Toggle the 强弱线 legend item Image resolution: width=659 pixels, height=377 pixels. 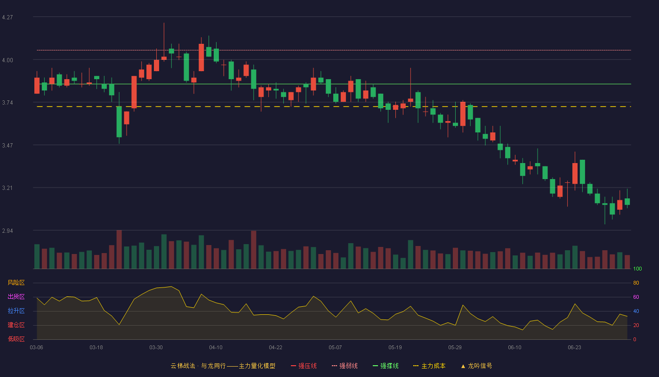coord(345,366)
